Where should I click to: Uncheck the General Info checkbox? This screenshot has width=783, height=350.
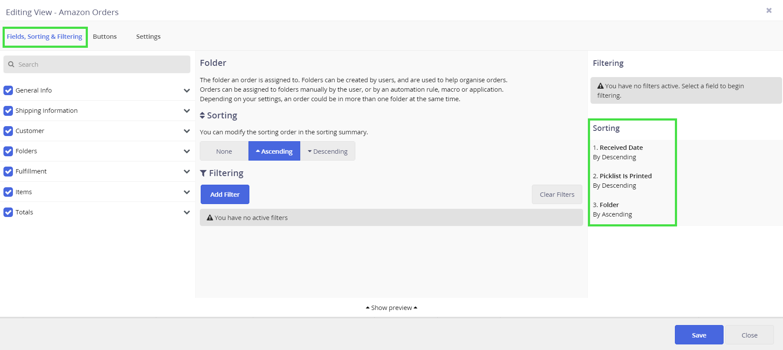pos(8,90)
